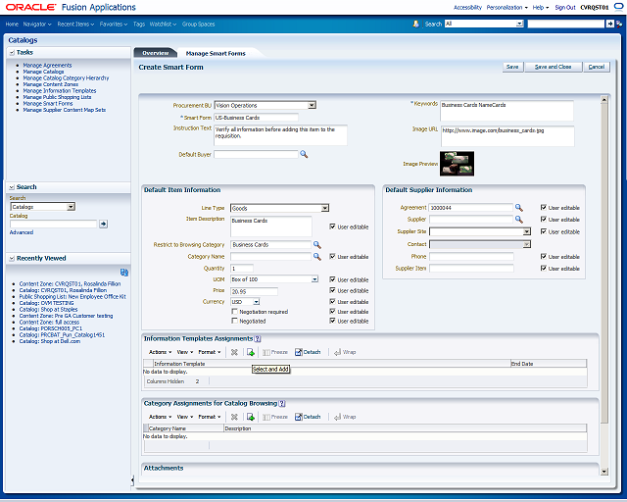The width and height of the screenshot is (627, 502).
Task: Open the Navigator menu
Action: (x=37, y=25)
